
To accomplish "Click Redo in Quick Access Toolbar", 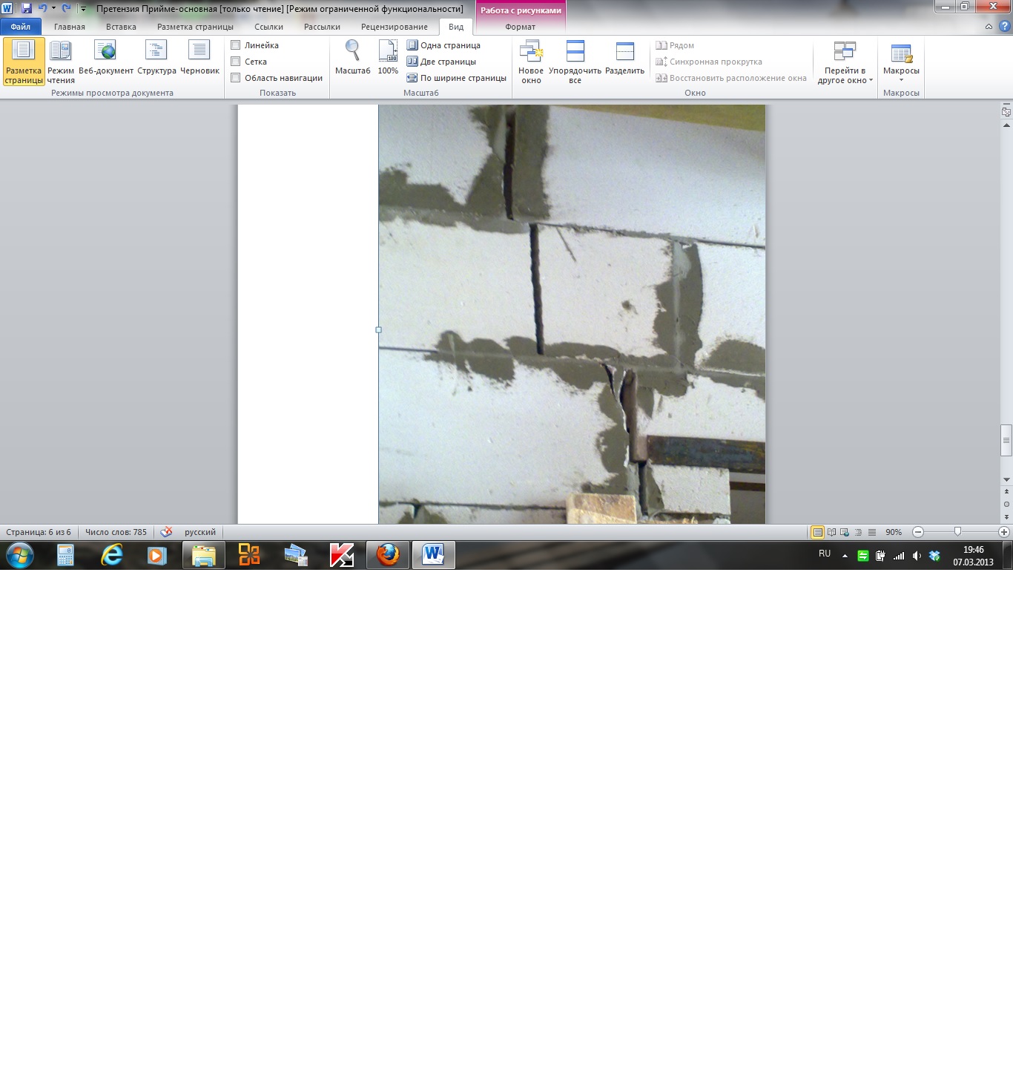I will (x=66, y=8).
